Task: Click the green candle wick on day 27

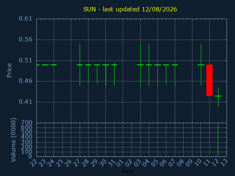Action: tap(80, 65)
